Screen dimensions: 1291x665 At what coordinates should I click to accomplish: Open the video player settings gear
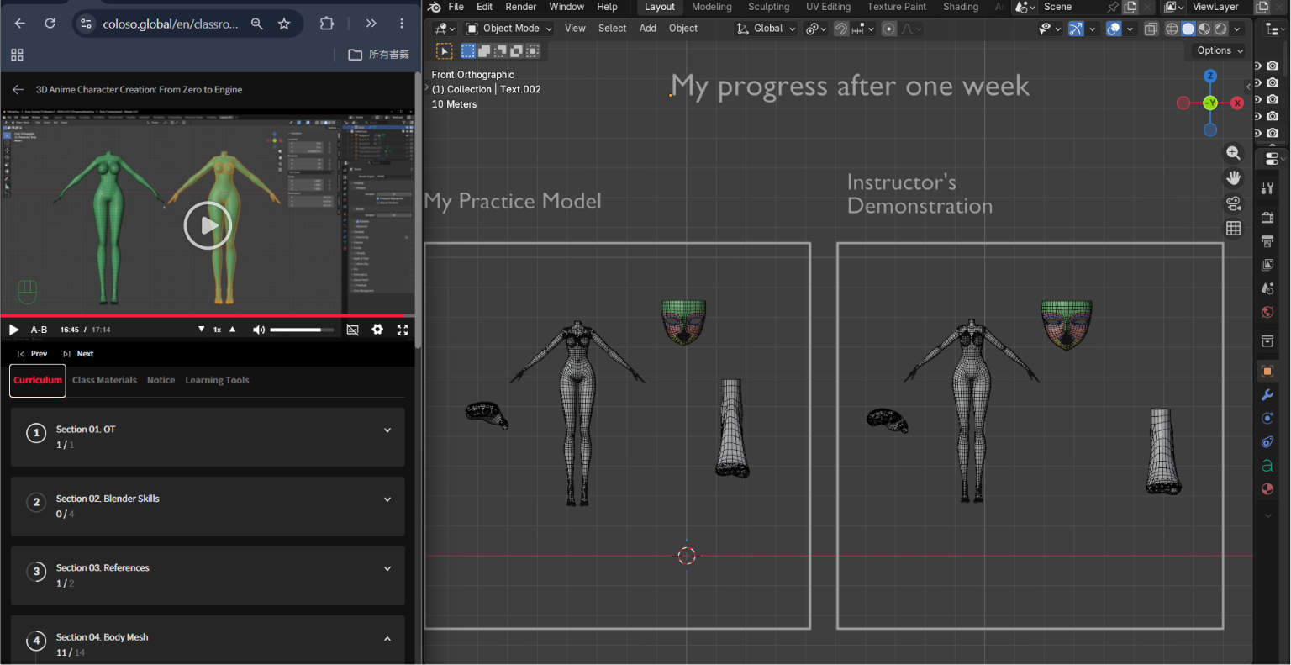(377, 330)
